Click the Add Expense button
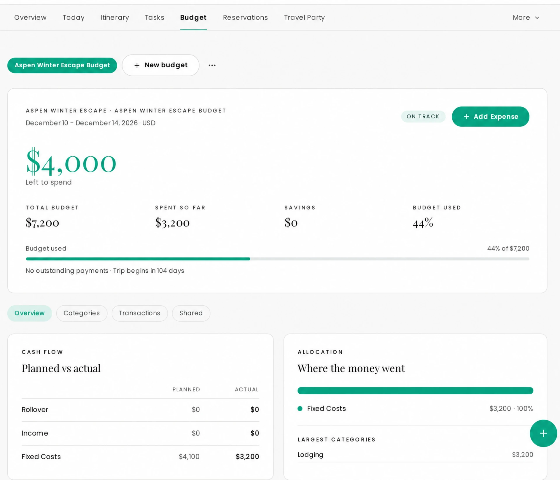The width and height of the screenshot is (560, 480). (x=491, y=117)
